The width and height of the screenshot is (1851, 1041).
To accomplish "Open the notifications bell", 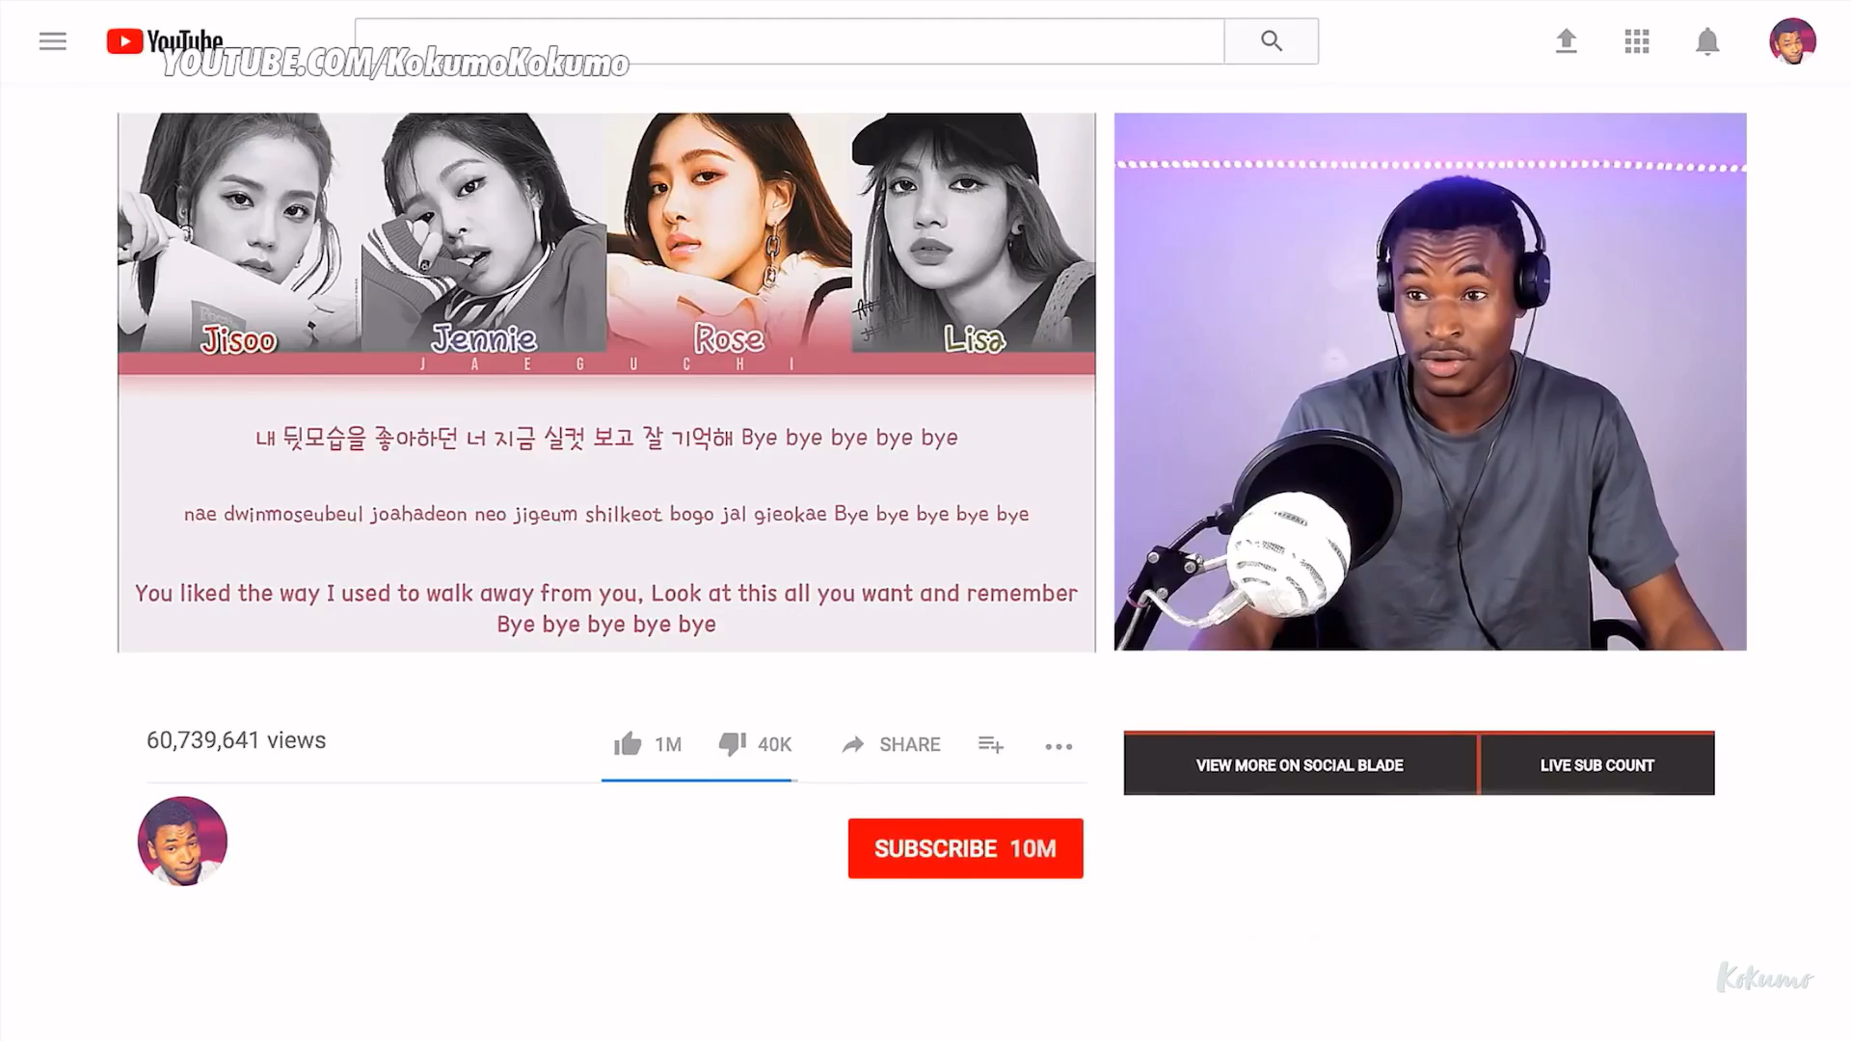I will 1707,41.
